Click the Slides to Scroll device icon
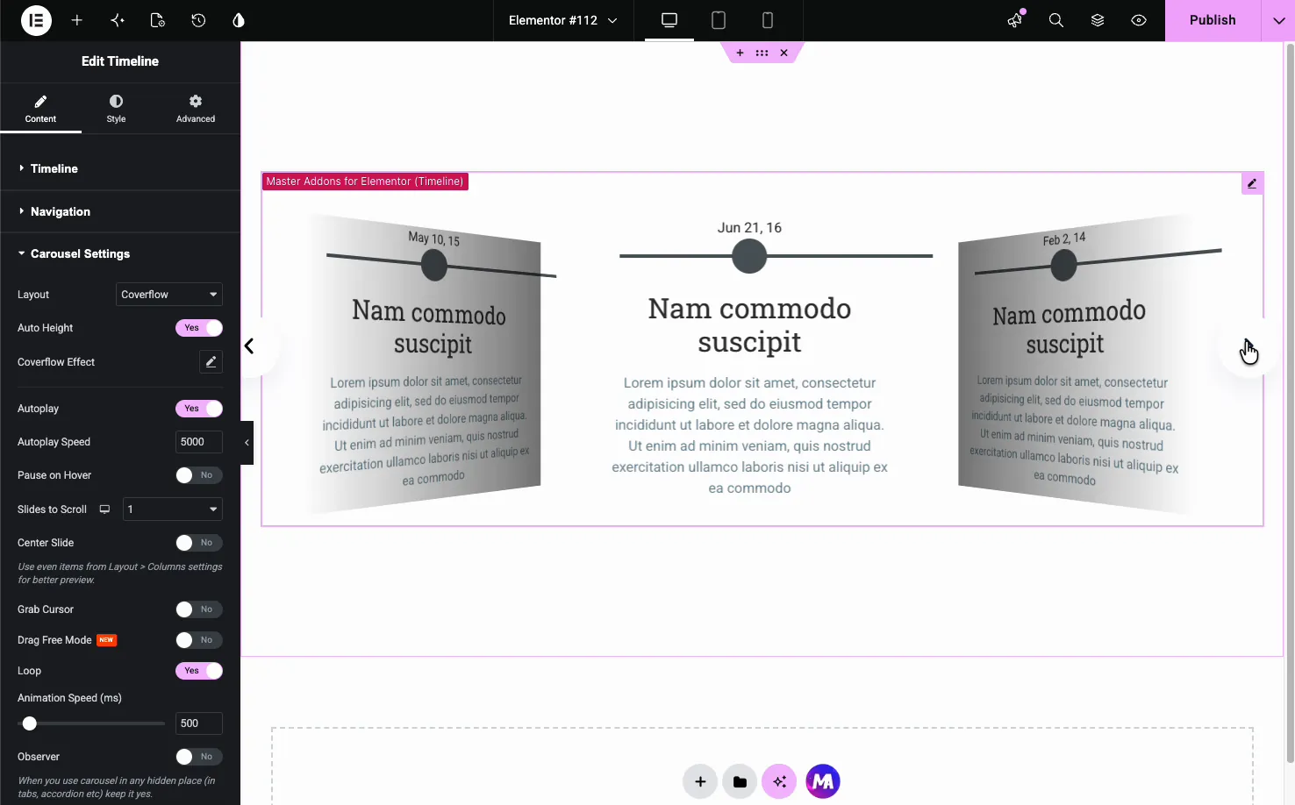The height and width of the screenshot is (805, 1295). (x=104, y=509)
